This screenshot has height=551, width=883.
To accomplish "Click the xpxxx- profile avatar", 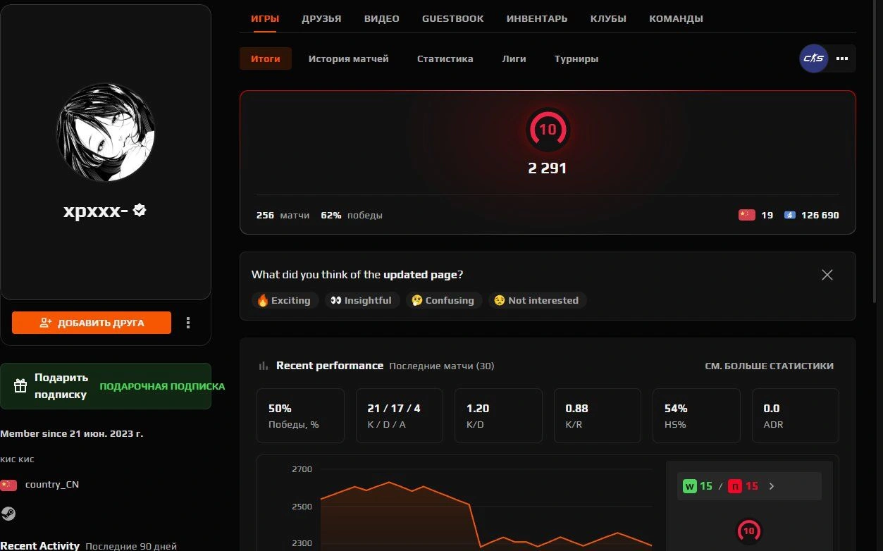I will coord(106,132).
